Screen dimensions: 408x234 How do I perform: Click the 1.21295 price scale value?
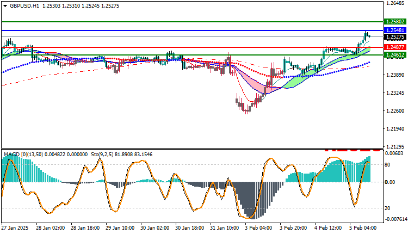point(395,146)
